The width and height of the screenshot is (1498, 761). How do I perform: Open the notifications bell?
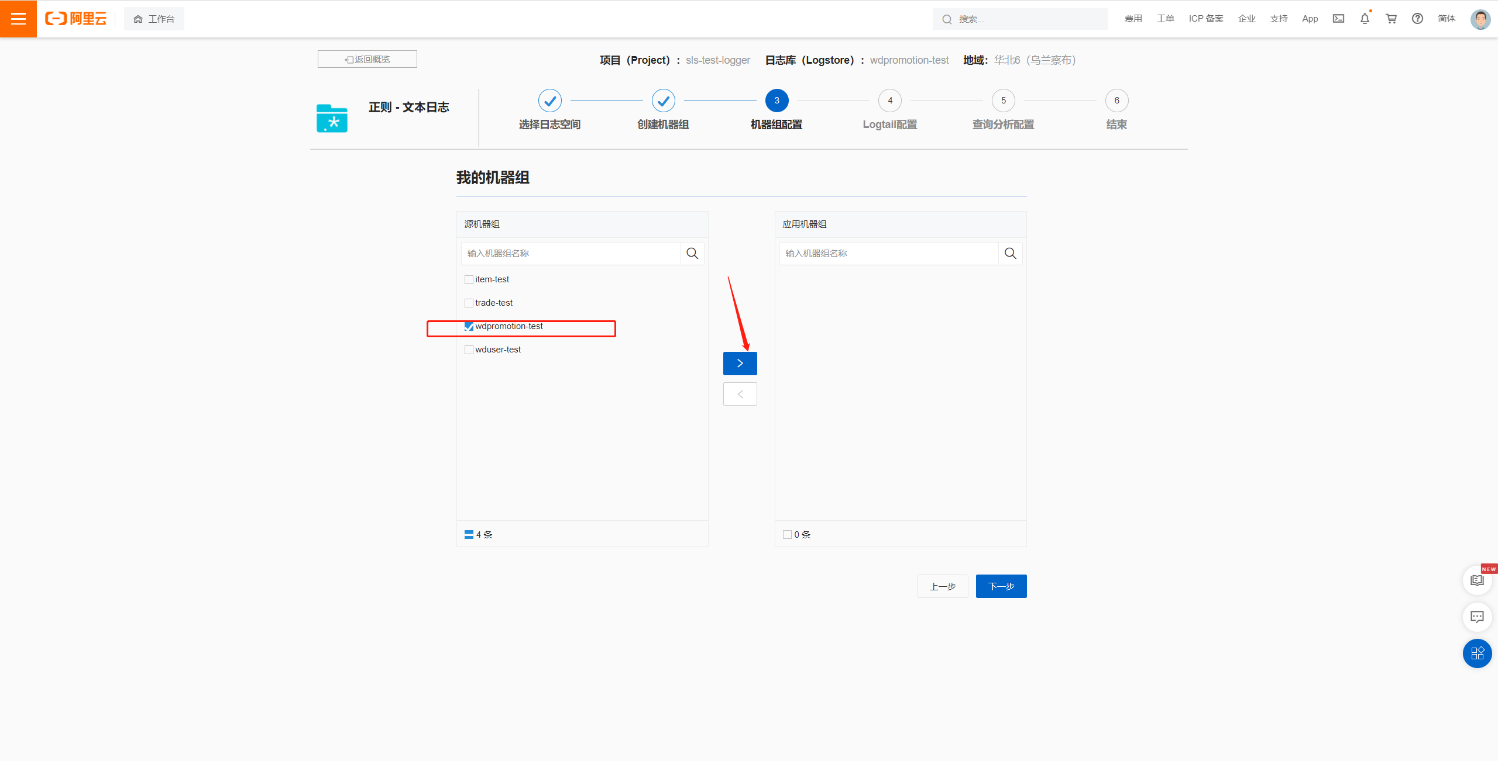click(1365, 19)
